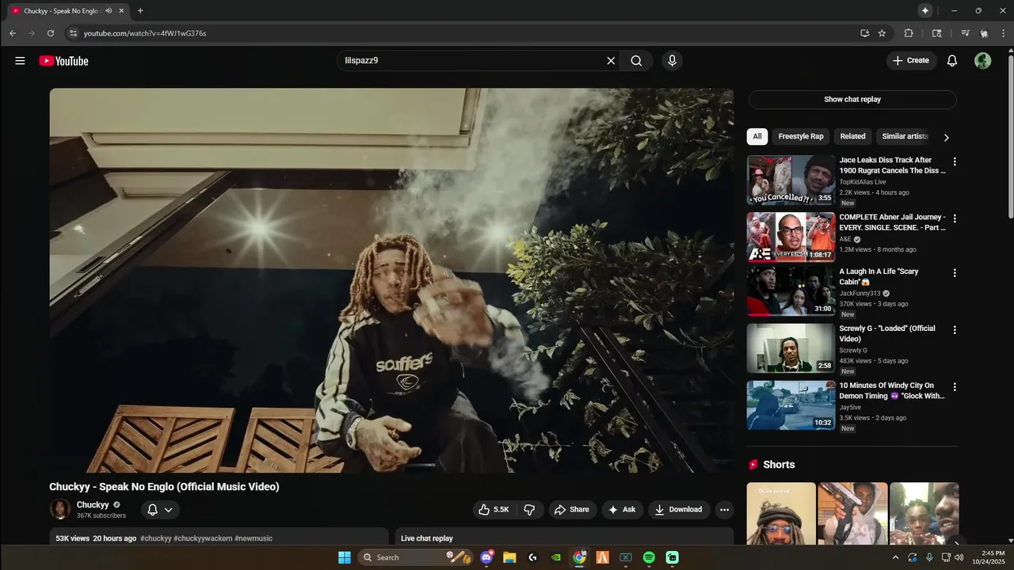Reload the page in the browser toolbar
This screenshot has width=1014, height=570.
[51, 33]
